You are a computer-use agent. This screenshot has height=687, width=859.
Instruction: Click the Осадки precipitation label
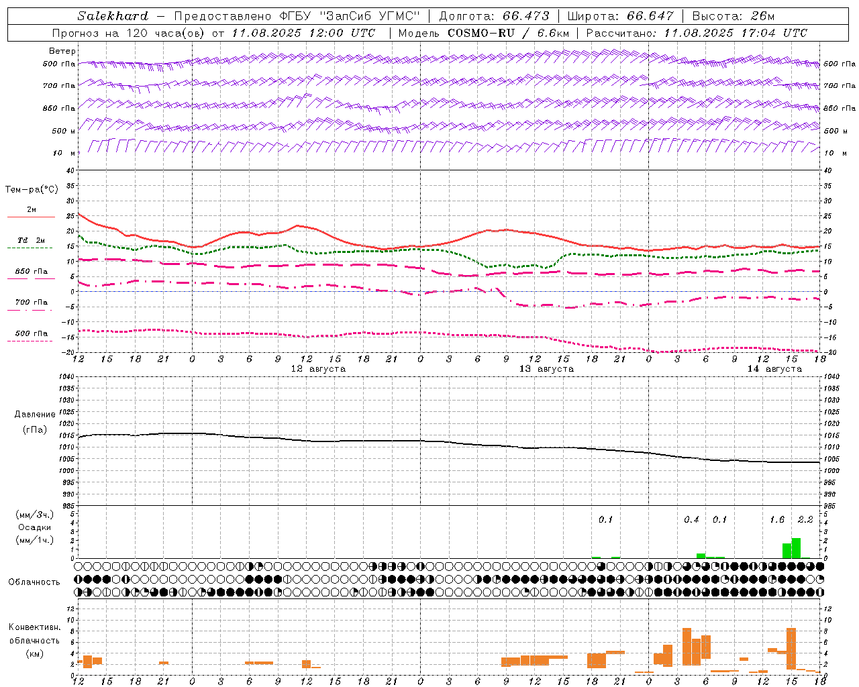(x=35, y=527)
